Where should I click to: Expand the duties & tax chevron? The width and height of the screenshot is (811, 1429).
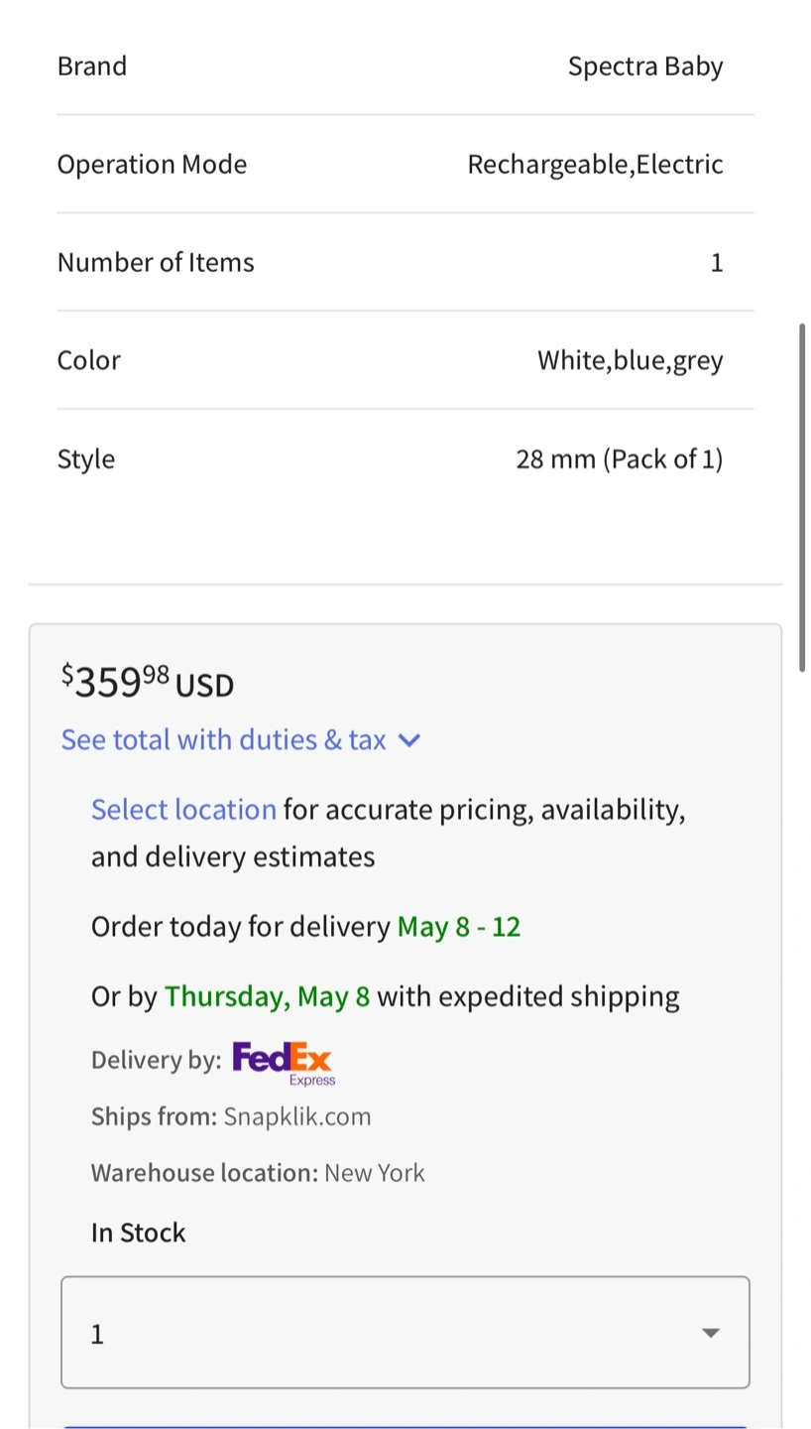tap(409, 740)
